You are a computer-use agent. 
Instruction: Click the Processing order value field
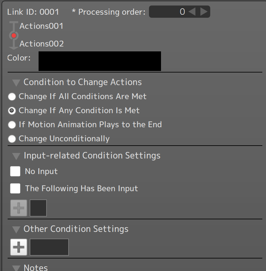coord(168,12)
